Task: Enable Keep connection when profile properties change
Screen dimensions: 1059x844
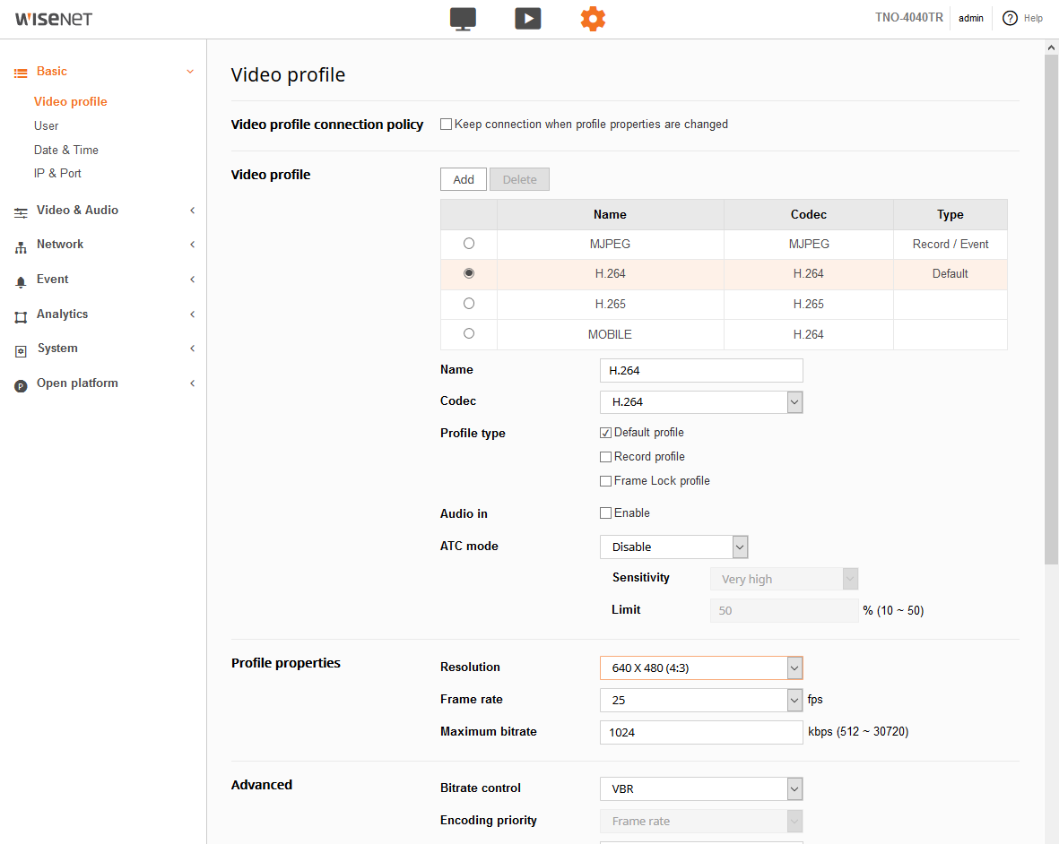Action: [x=446, y=125]
